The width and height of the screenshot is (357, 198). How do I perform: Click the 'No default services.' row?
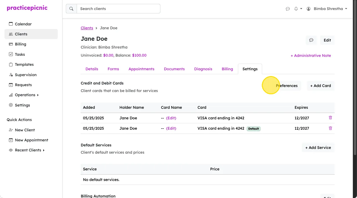[208, 180]
